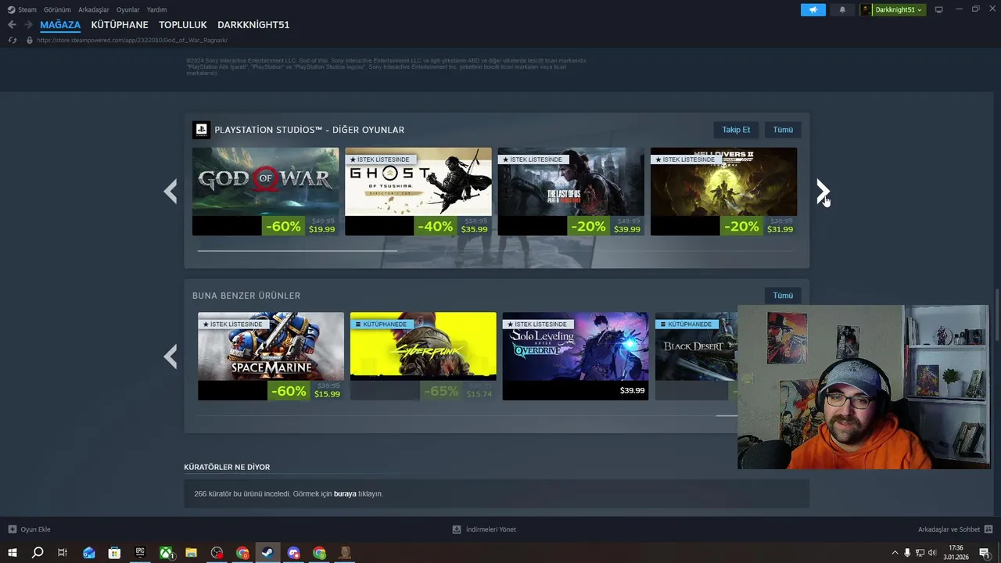Image resolution: width=1001 pixels, height=563 pixels.
Task: Switch to the TOPLULUK tab
Action: click(183, 25)
